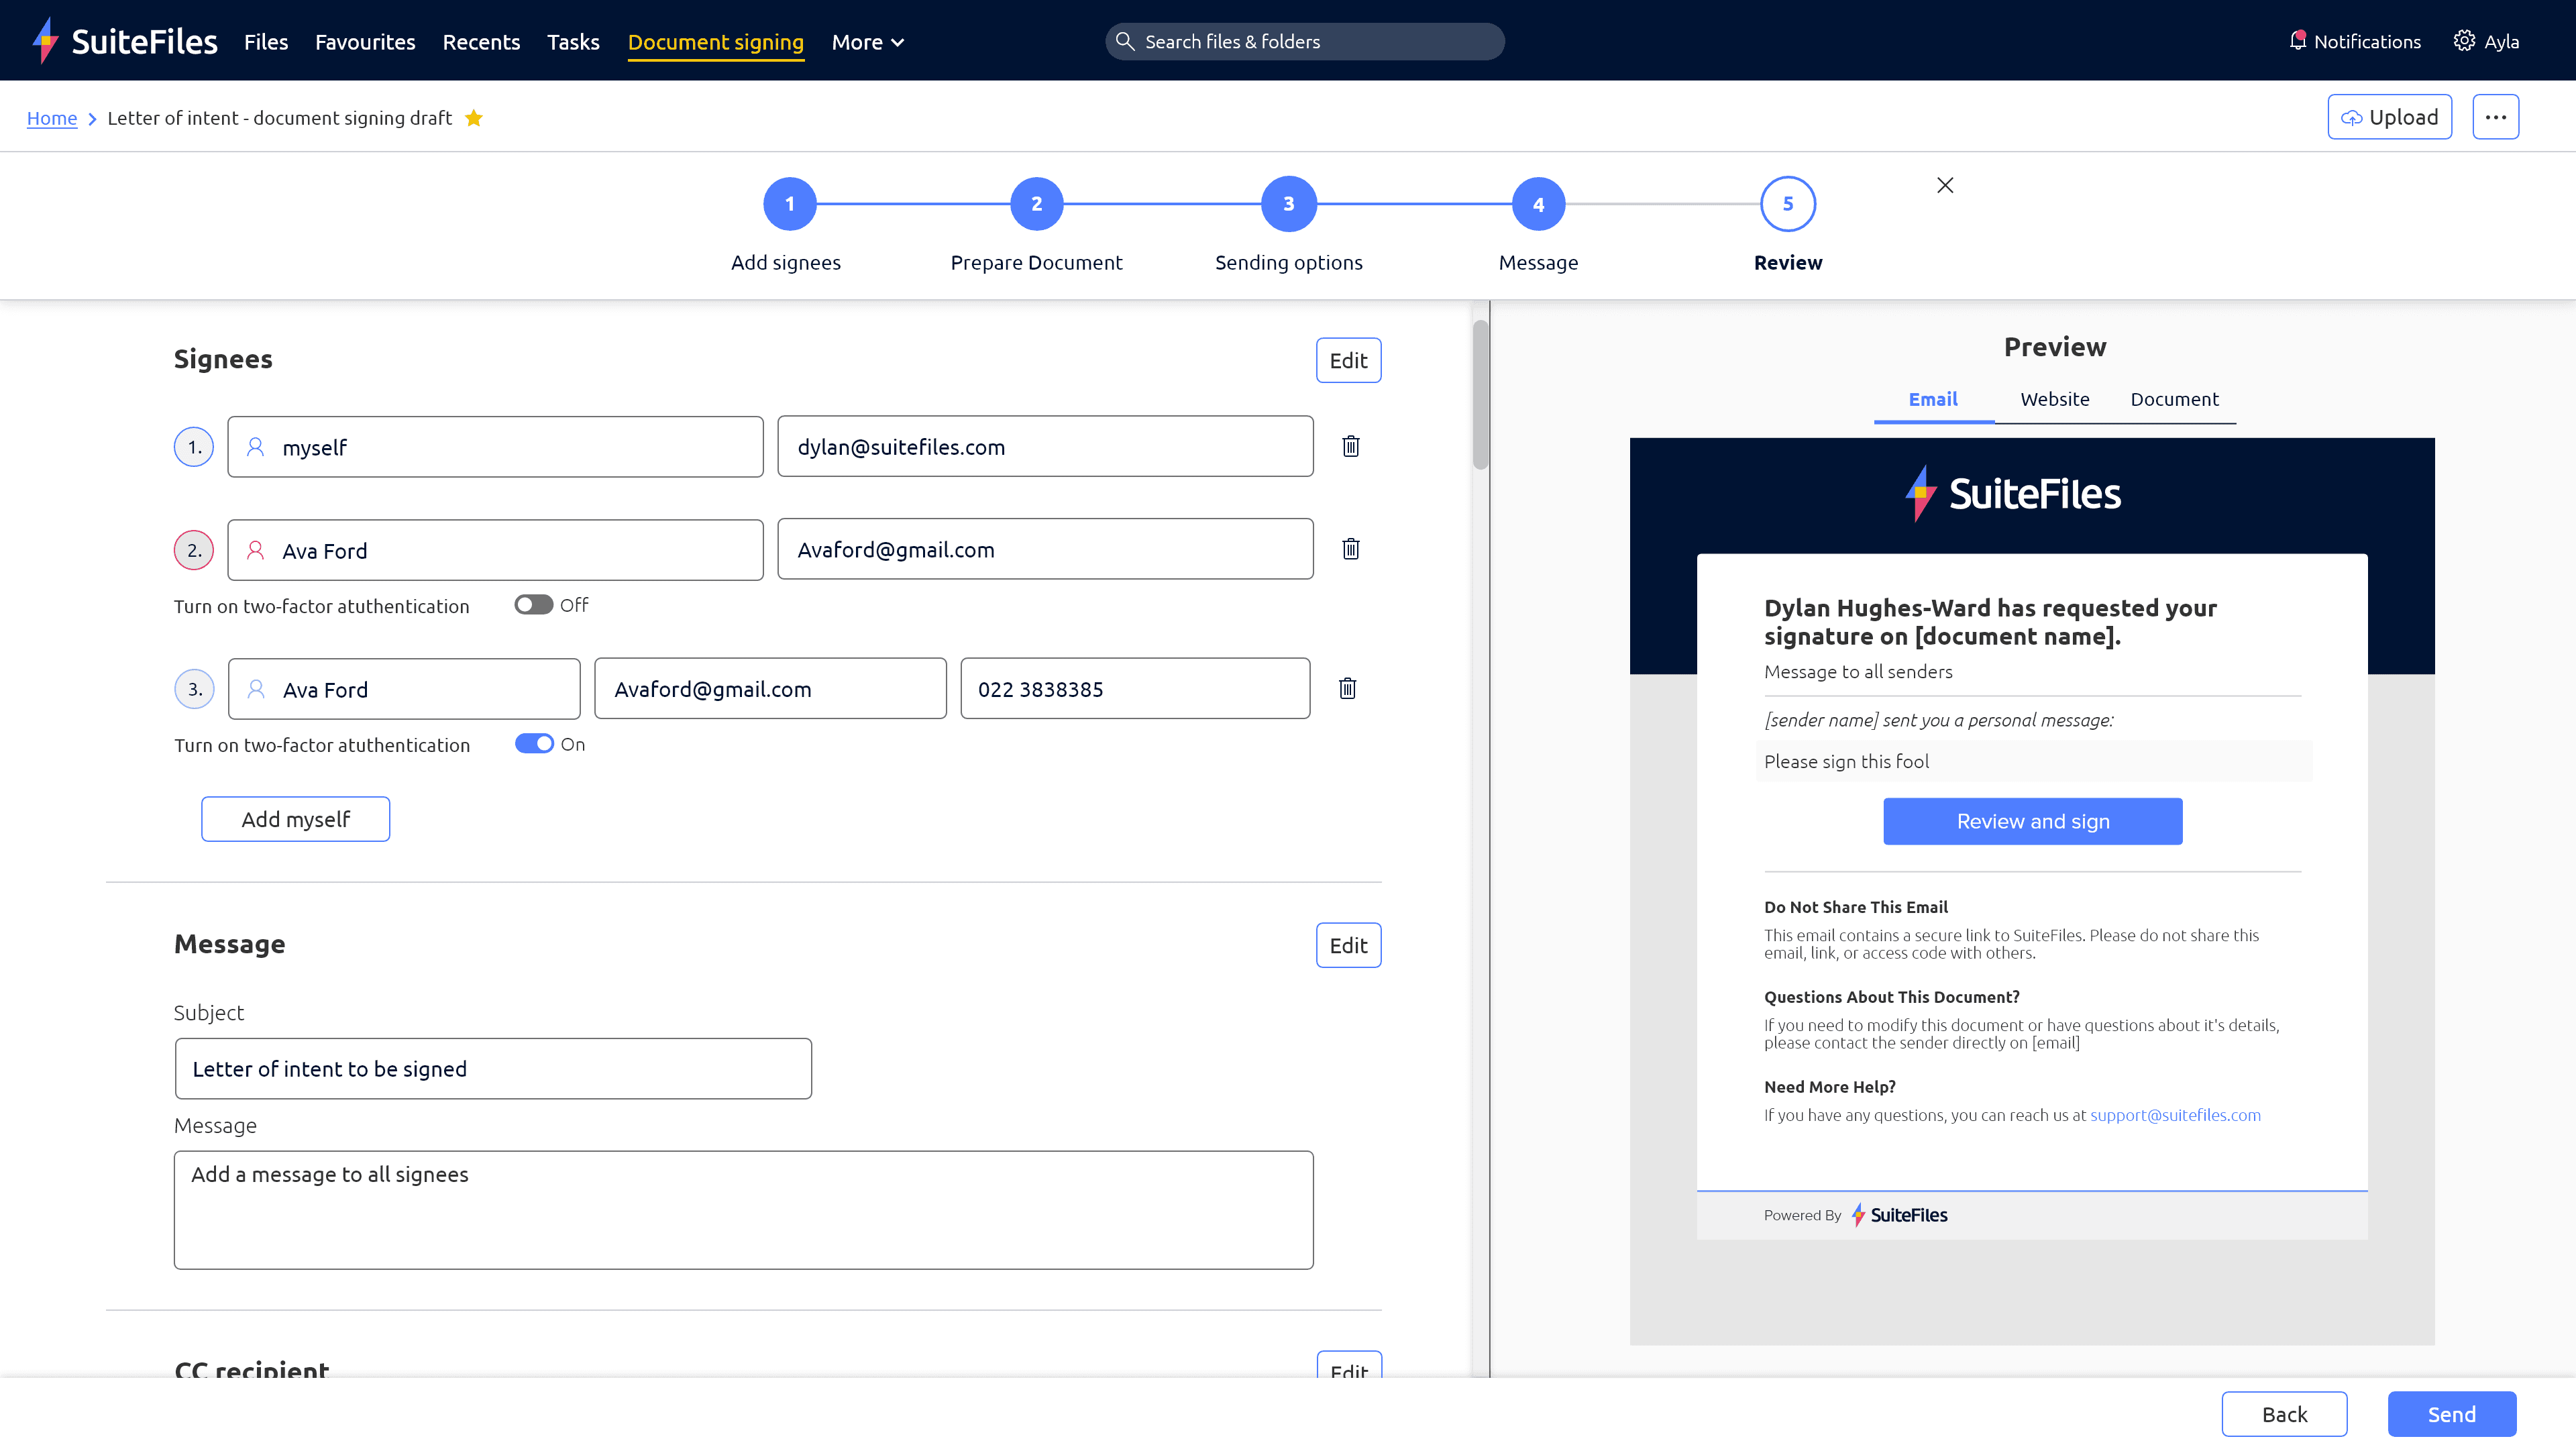
Task: Click the Subject input field
Action: [493, 1068]
